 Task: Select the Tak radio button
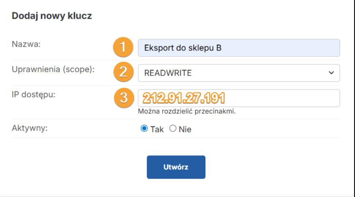tap(144, 129)
